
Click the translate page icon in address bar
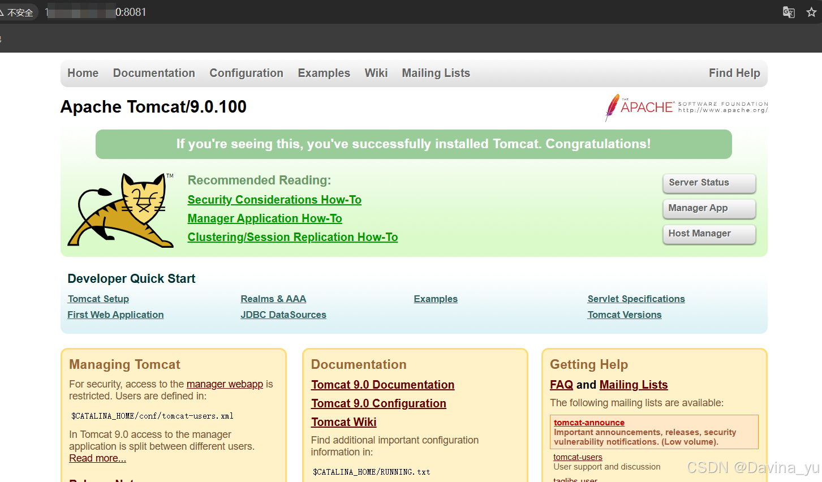click(x=789, y=12)
